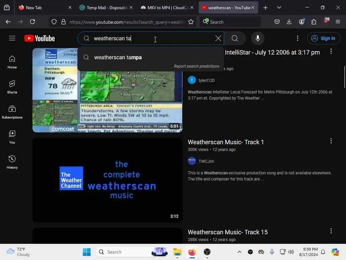Switch to the Temp Mail tab
The image size is (346, 260).
point(106,8)
